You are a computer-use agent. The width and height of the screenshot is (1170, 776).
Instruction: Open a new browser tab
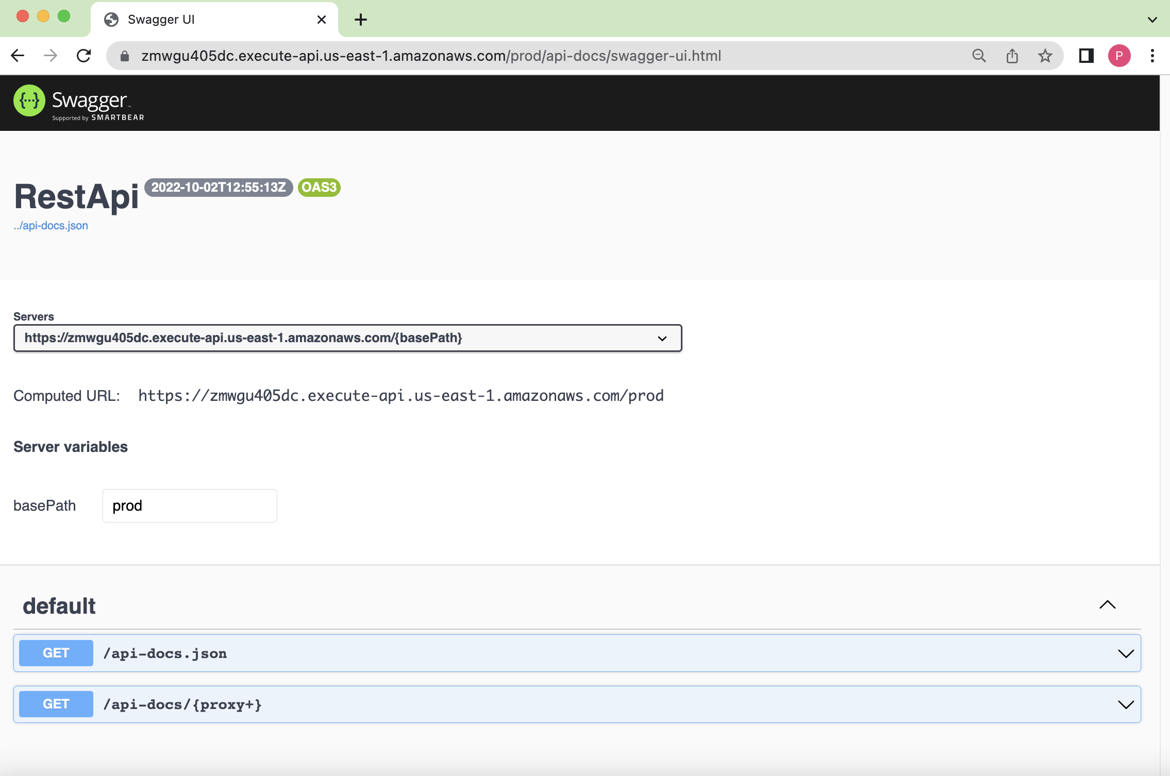(361, 20)
